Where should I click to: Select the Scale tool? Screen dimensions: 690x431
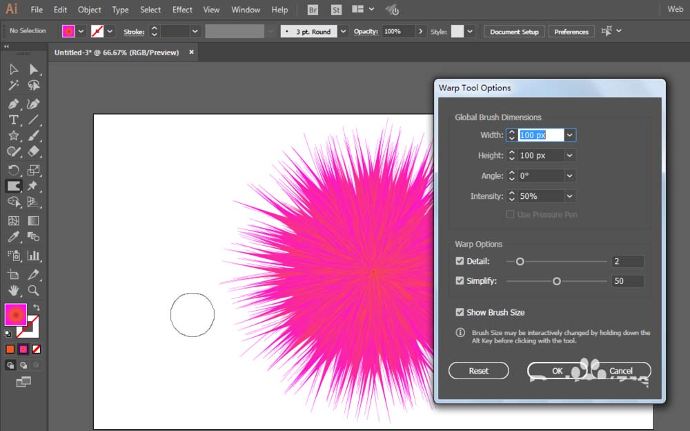coord(33,170)
